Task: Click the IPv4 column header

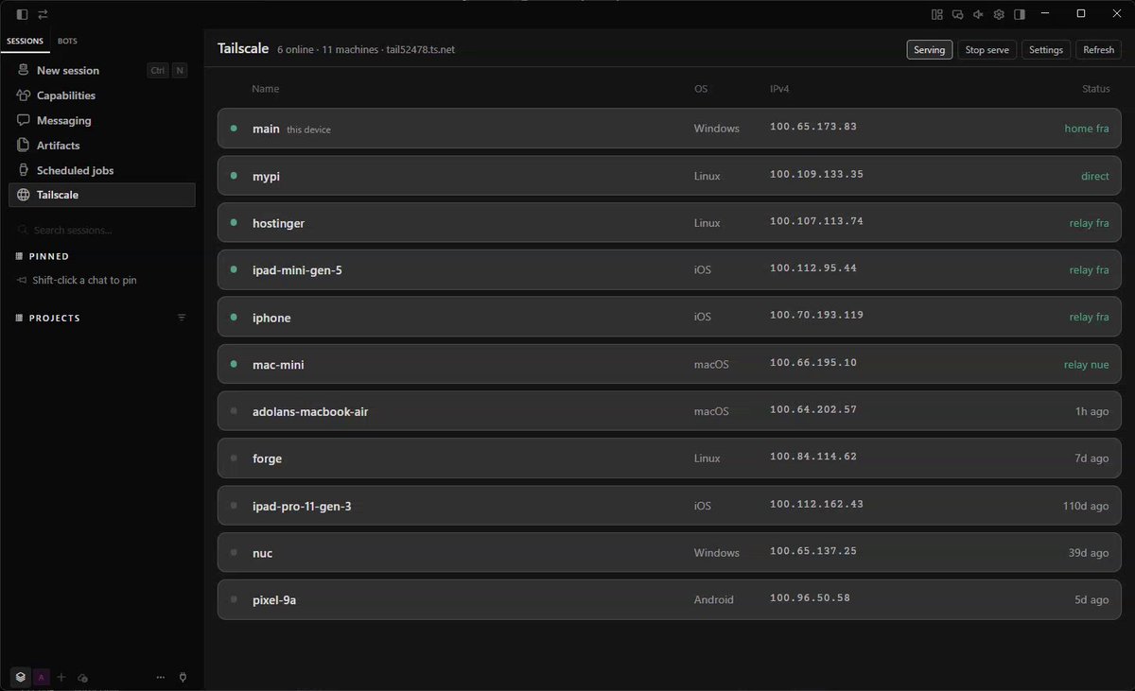Action: [x=779, y=89]
